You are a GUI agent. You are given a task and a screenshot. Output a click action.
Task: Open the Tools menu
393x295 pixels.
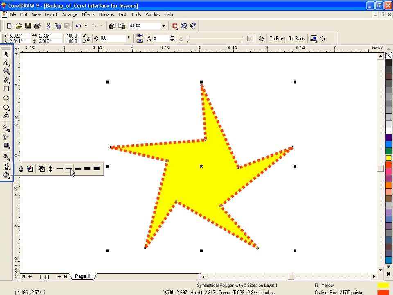(136, 14)
